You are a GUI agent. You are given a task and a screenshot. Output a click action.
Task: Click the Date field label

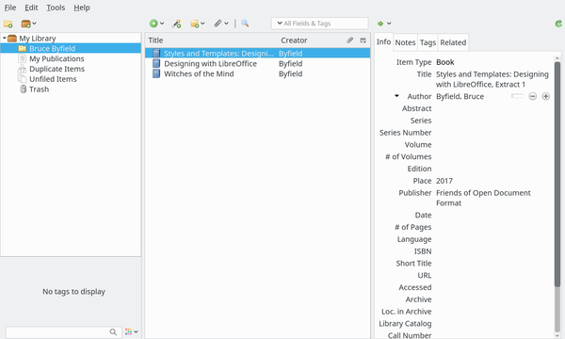(x=423, y=215)
